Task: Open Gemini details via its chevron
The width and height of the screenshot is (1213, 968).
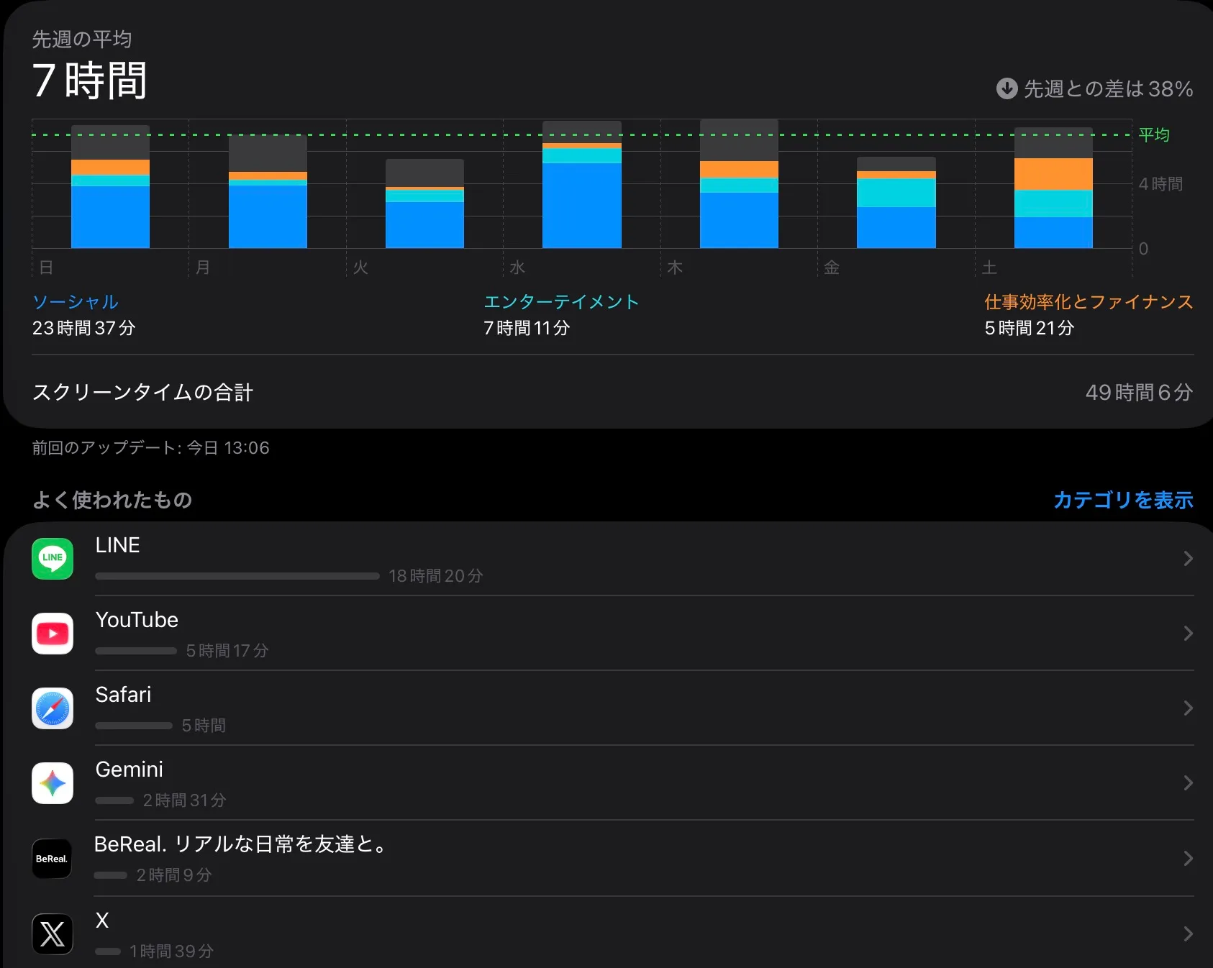Action: [x=1188, y=783]
